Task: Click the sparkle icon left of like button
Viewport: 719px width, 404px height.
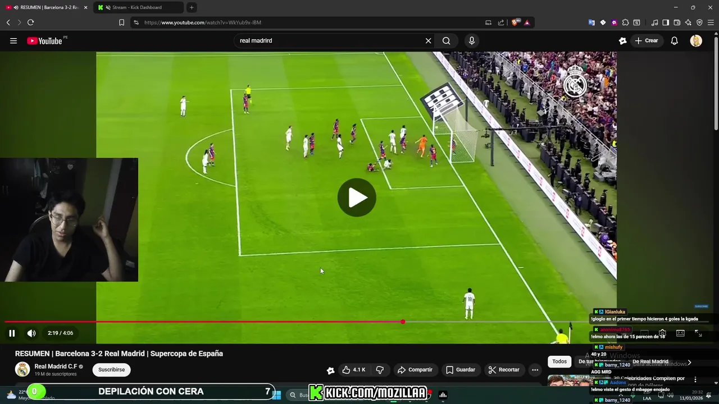Action: coord(331,370)
